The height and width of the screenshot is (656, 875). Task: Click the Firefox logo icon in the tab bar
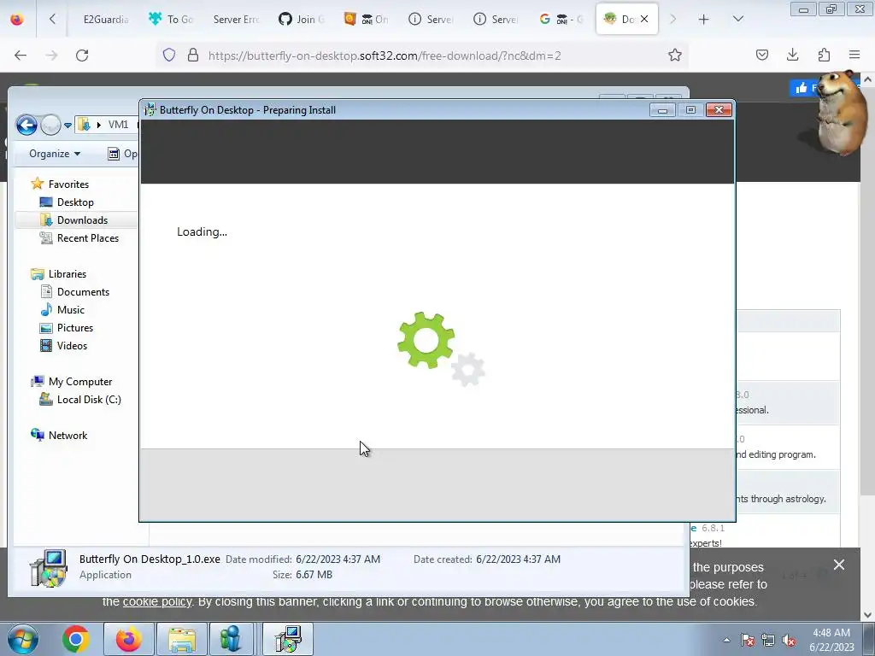point(17,19)
